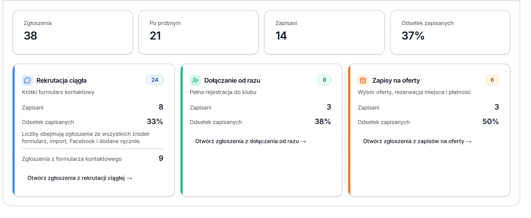This screenshot has height=218, width=531.
Task: Click the Dołączanie od razu card title
Action: click(232, 80)
